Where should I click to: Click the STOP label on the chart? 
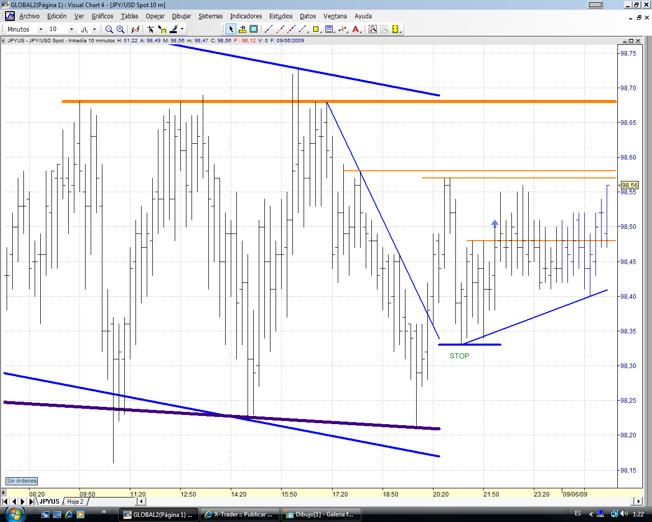click(x=459, y=356)
